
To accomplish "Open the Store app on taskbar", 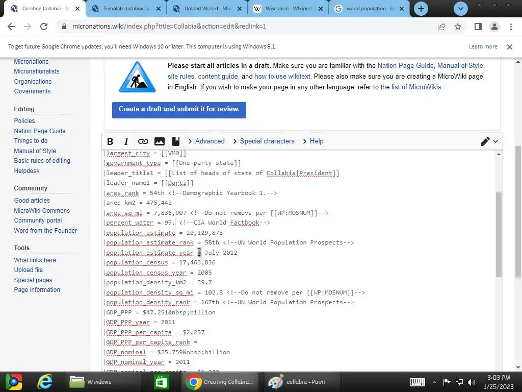I will (x=161, y=382).
